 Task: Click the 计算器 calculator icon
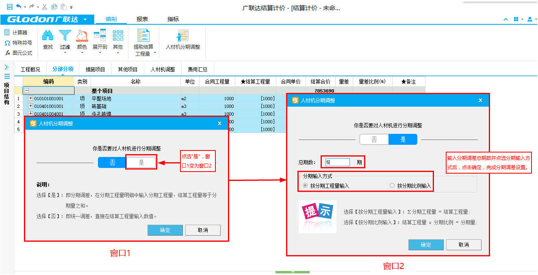point(7,32)
